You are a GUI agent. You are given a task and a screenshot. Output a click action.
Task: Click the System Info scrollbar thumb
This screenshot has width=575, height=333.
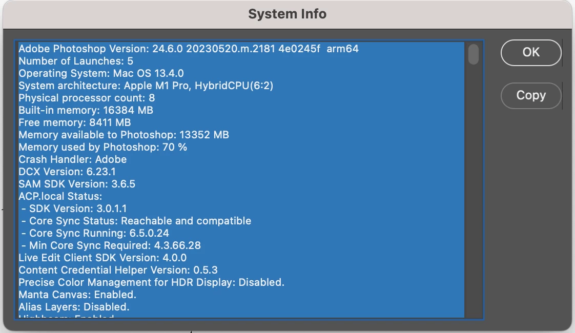474,54
